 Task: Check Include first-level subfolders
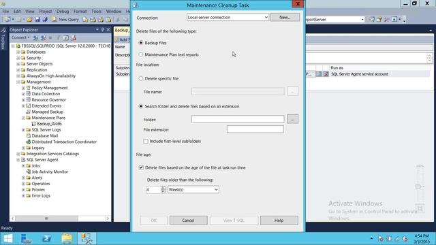pos(146,141)
